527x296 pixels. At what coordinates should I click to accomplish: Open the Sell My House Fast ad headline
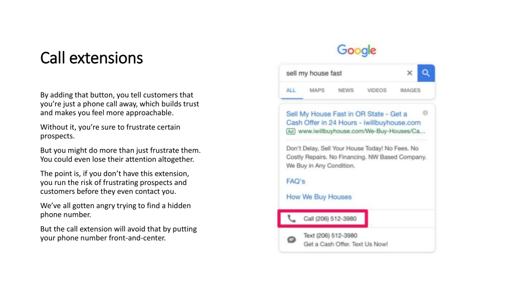(x=353, y=118)
